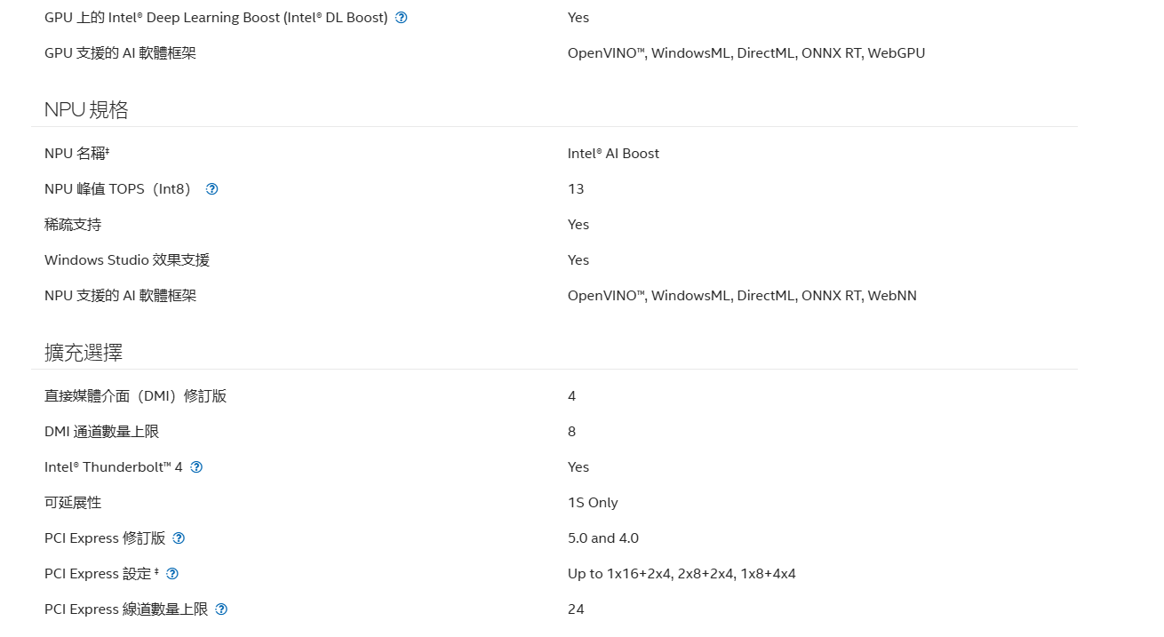Click the DMI 通道數量上限 label
The image size is (1164, 637).
click(101, 432)
